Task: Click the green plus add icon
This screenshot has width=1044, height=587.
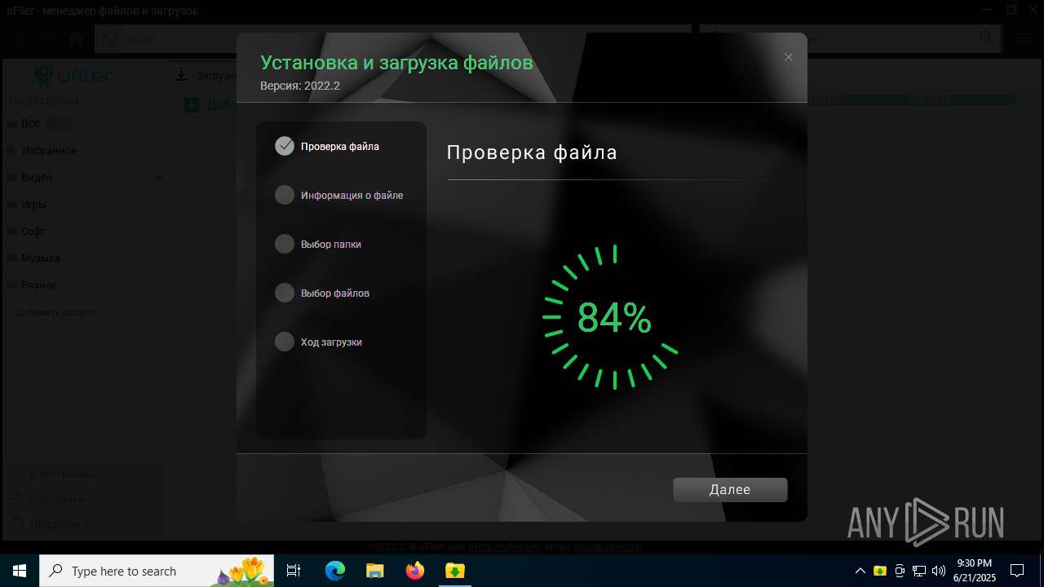Action: [192, 104]
